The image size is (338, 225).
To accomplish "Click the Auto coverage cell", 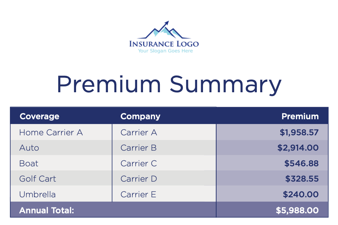I will coord(29,148).
